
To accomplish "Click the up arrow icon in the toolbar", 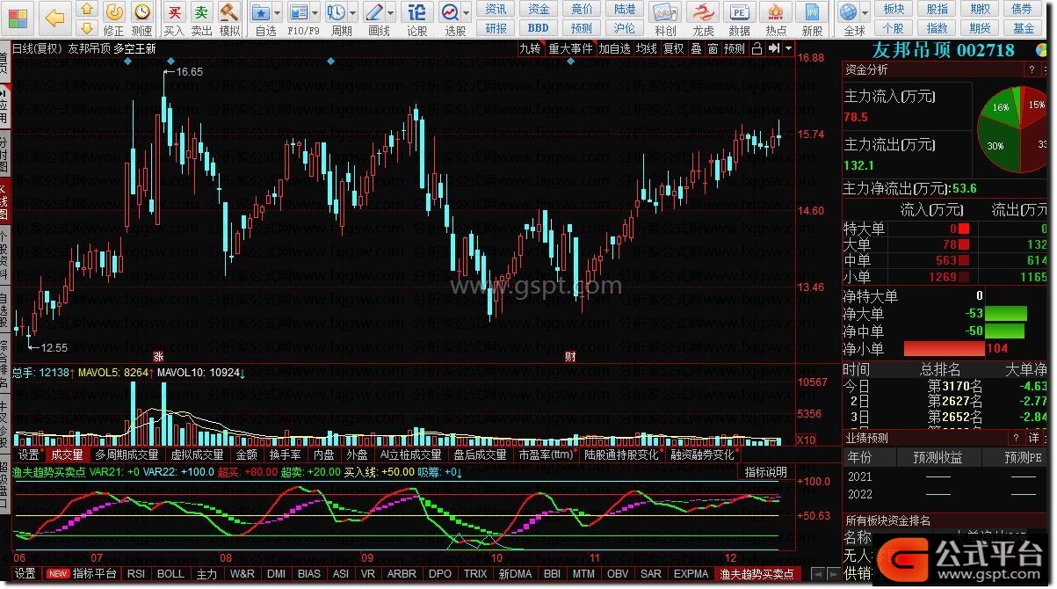I will click(86, 9).
